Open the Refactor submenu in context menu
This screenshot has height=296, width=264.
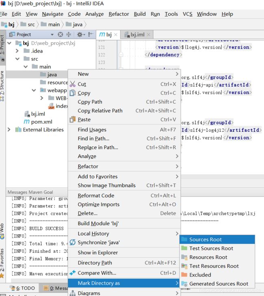click(x=124, y=166)
